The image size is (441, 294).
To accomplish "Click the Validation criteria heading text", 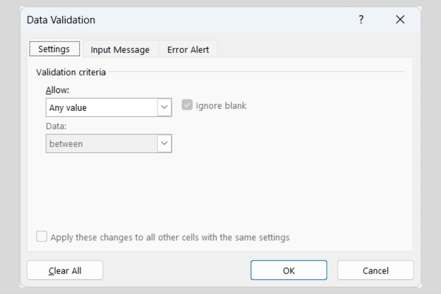I will point(71,72).
